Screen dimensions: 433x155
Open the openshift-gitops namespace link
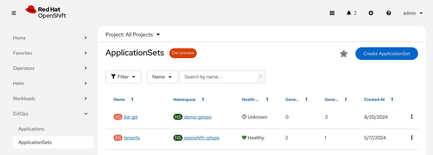coord(202,138)
